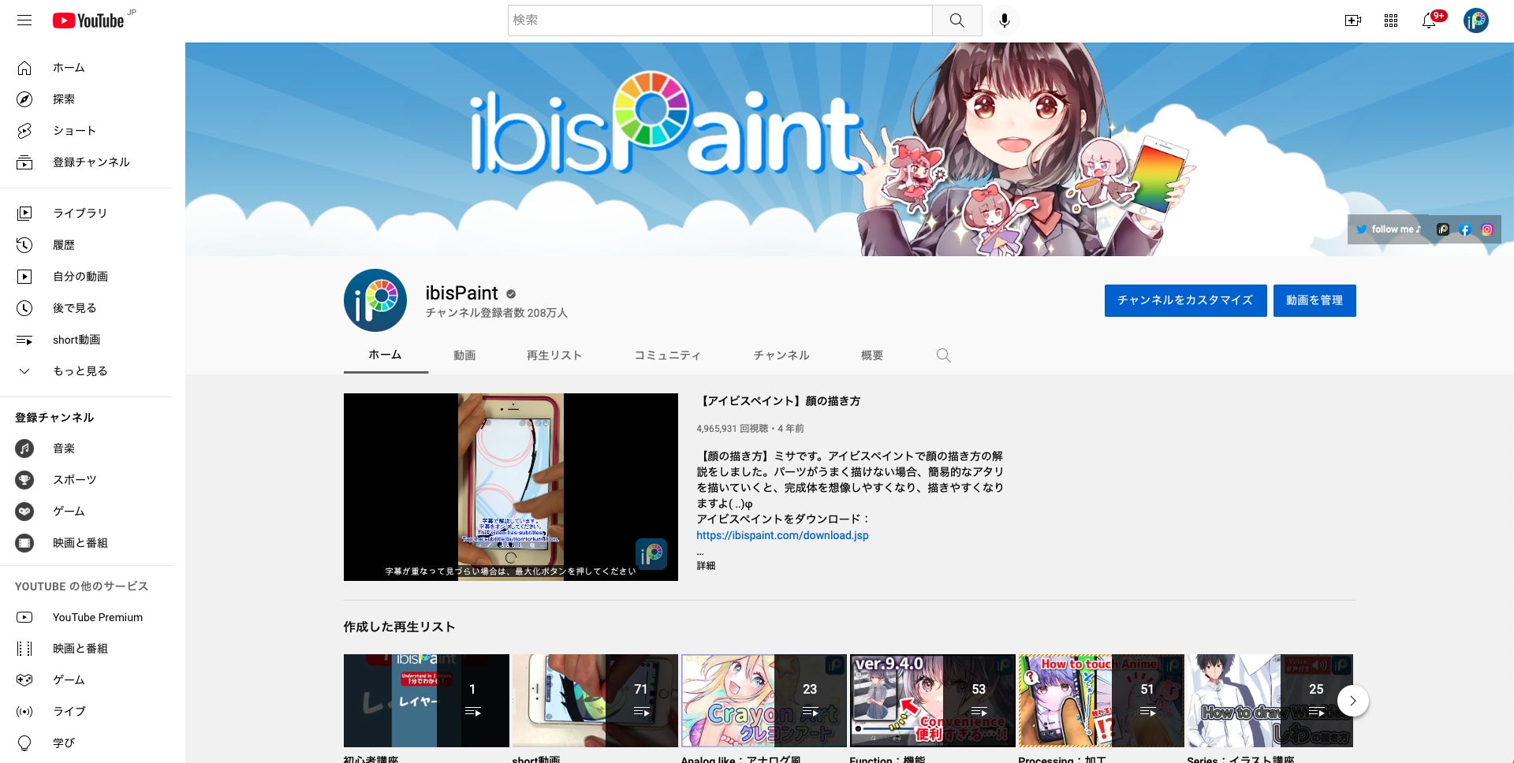The width and height of the screenshot is (1514, 763).
Task: Select ショート in the left sidebar
Action: [74, 130]
